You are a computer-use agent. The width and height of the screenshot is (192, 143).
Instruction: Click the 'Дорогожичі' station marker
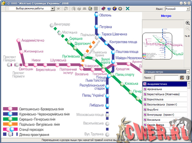pyautogui.click(x=75, y=48)
